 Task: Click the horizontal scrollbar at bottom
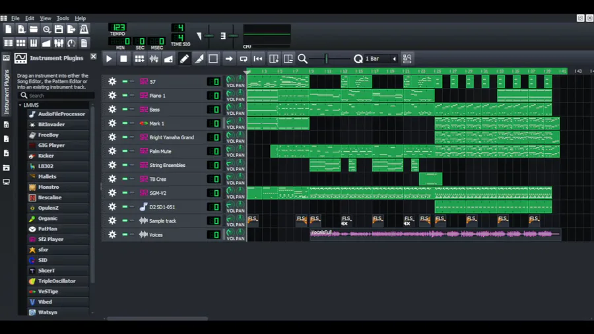pyautogui.click(x=157, y=318)
